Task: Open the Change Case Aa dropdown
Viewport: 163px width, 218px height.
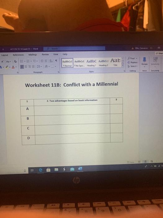Action: coord(8,61)
